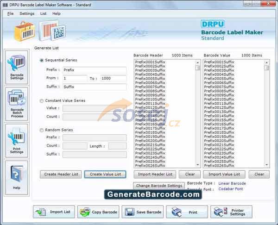
Task: Select Prefix0002Suffix in Barcode Value list
Action: coord(219,66)
